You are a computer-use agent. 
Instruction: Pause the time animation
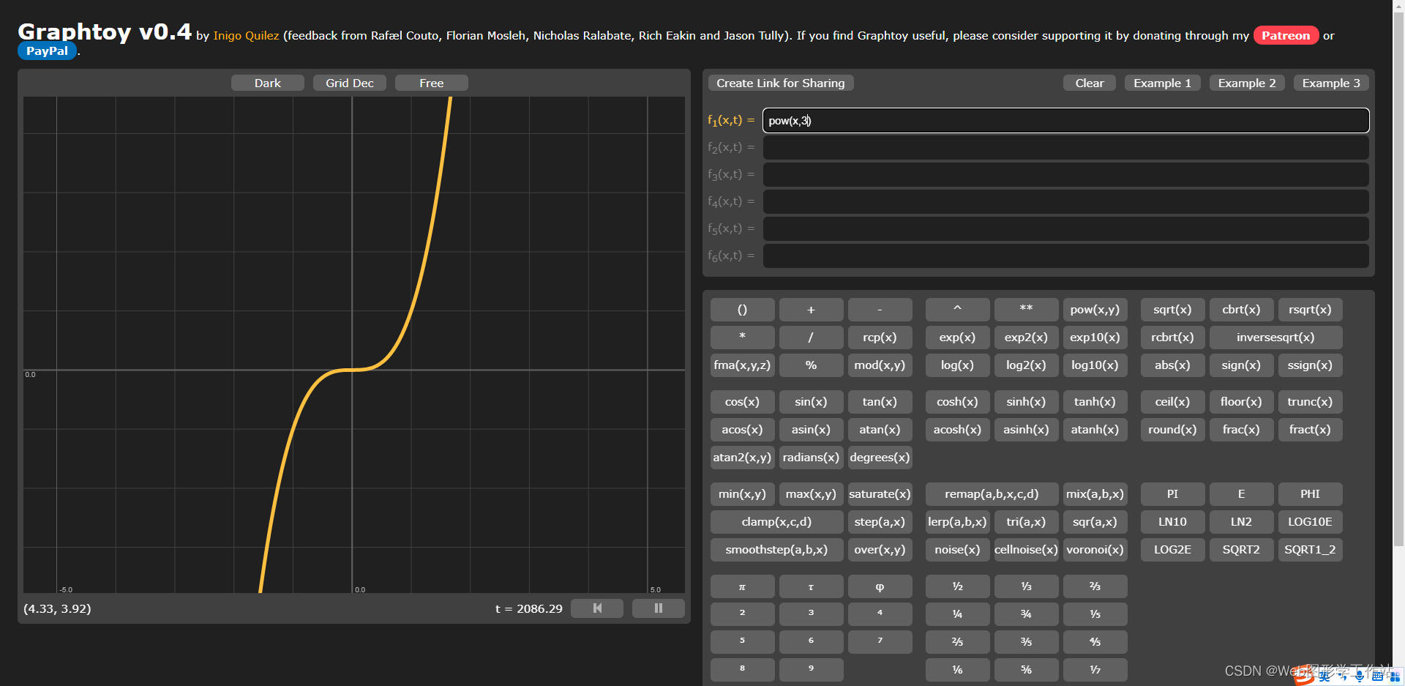pyautogui.click(x=659, y=608)
